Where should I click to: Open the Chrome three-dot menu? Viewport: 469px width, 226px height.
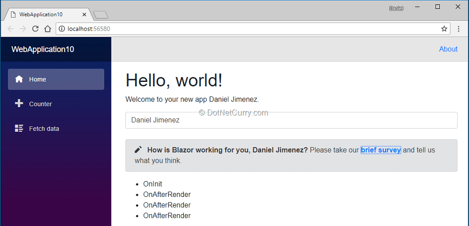(459, 29)
